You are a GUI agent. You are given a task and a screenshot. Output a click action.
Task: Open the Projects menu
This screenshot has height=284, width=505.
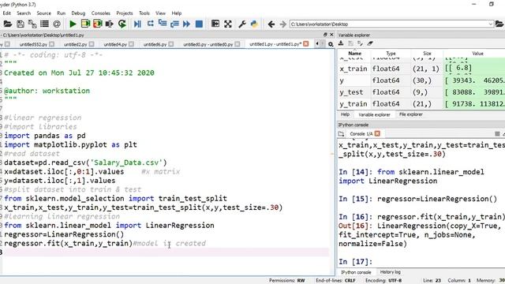click(125, 13)
